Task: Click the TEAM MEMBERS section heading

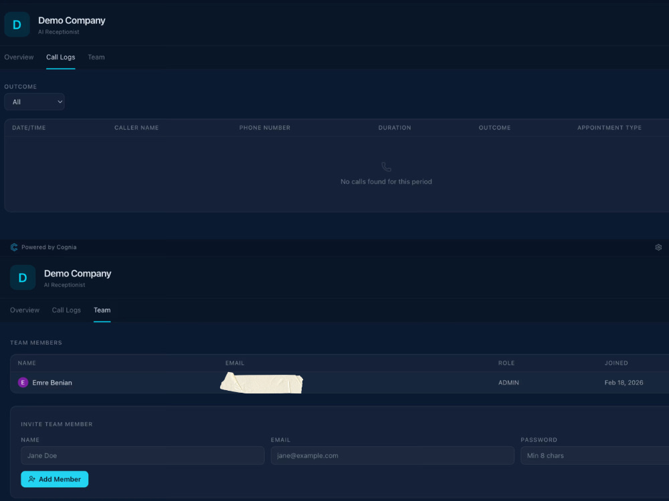Action: pos(36,343)
